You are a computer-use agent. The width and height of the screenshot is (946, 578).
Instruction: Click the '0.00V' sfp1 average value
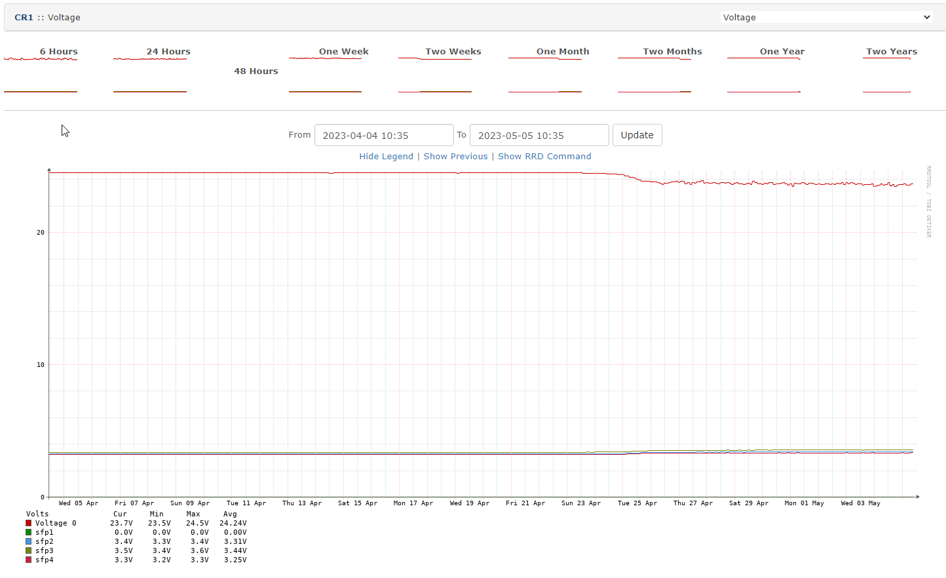click(235, 532)
